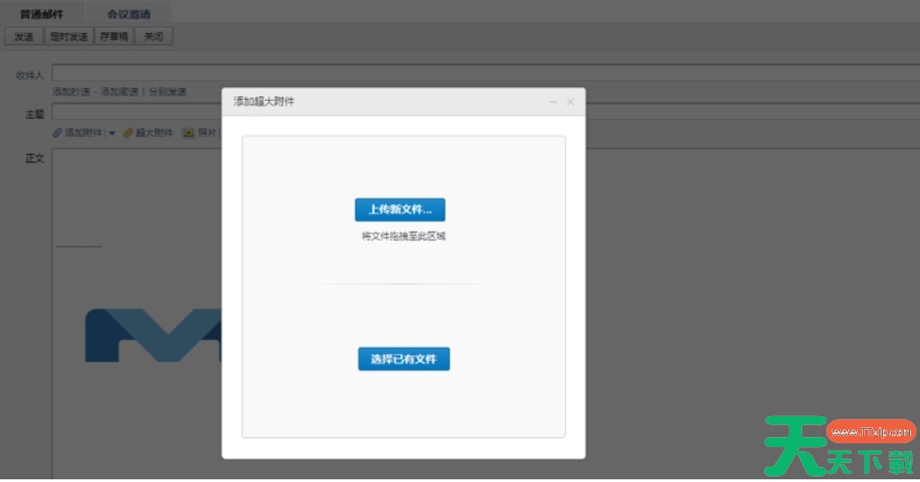Switch to the 会议邀请 tab
Viewport: 920px width, 482px height.
tap(129, 14)
